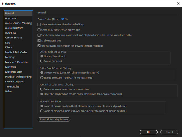This screenshot has height=137, width=182.
Task: Open Media & Disk Cache settings
Action: click(x=16, y=52)
